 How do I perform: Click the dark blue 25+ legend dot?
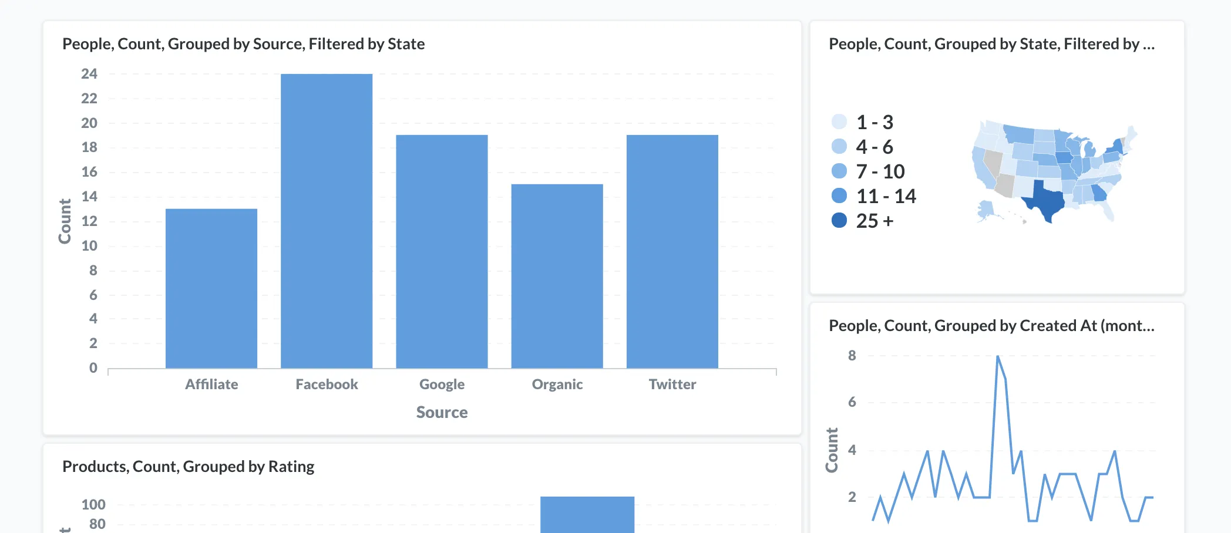(839, 221)
